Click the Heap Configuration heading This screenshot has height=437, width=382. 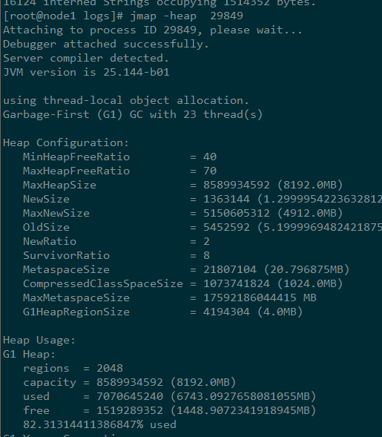click(x=66, y=142)
